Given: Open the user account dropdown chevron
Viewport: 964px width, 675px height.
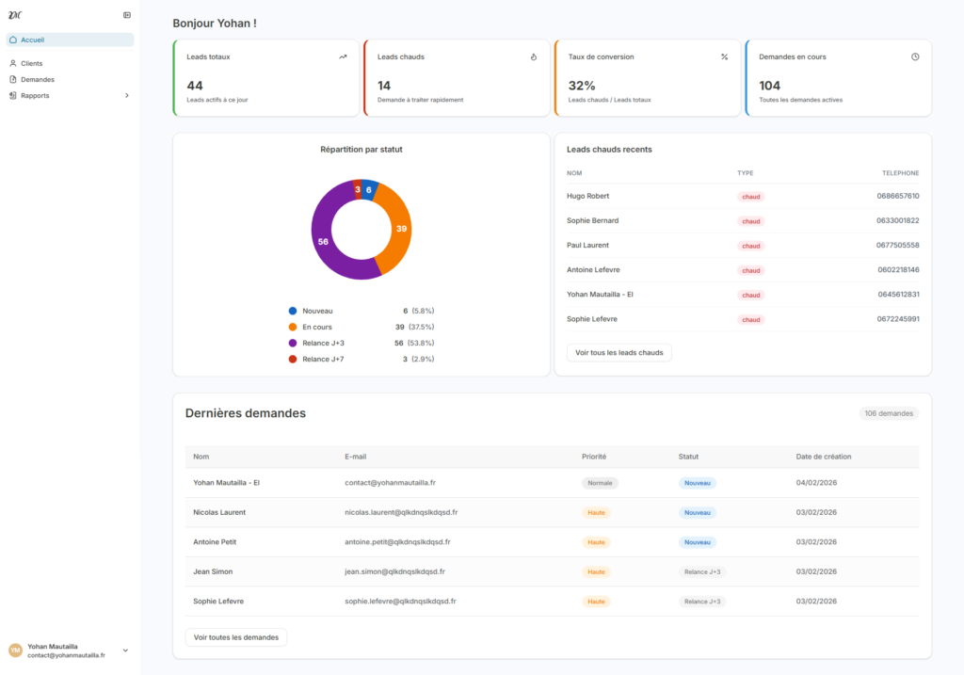Looking at the screenshot, I should [x=125, y=651].
